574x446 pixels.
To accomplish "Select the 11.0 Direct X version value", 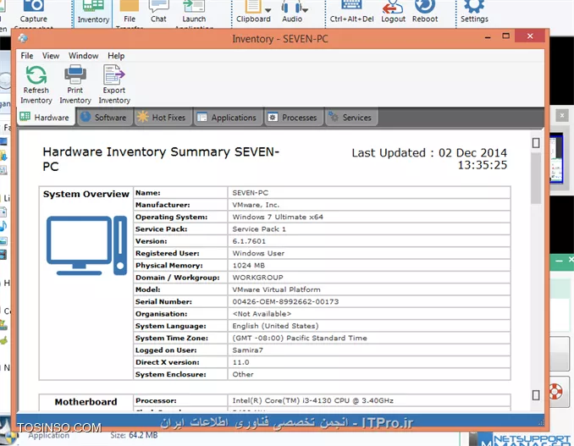I will [x=241, y=362].
